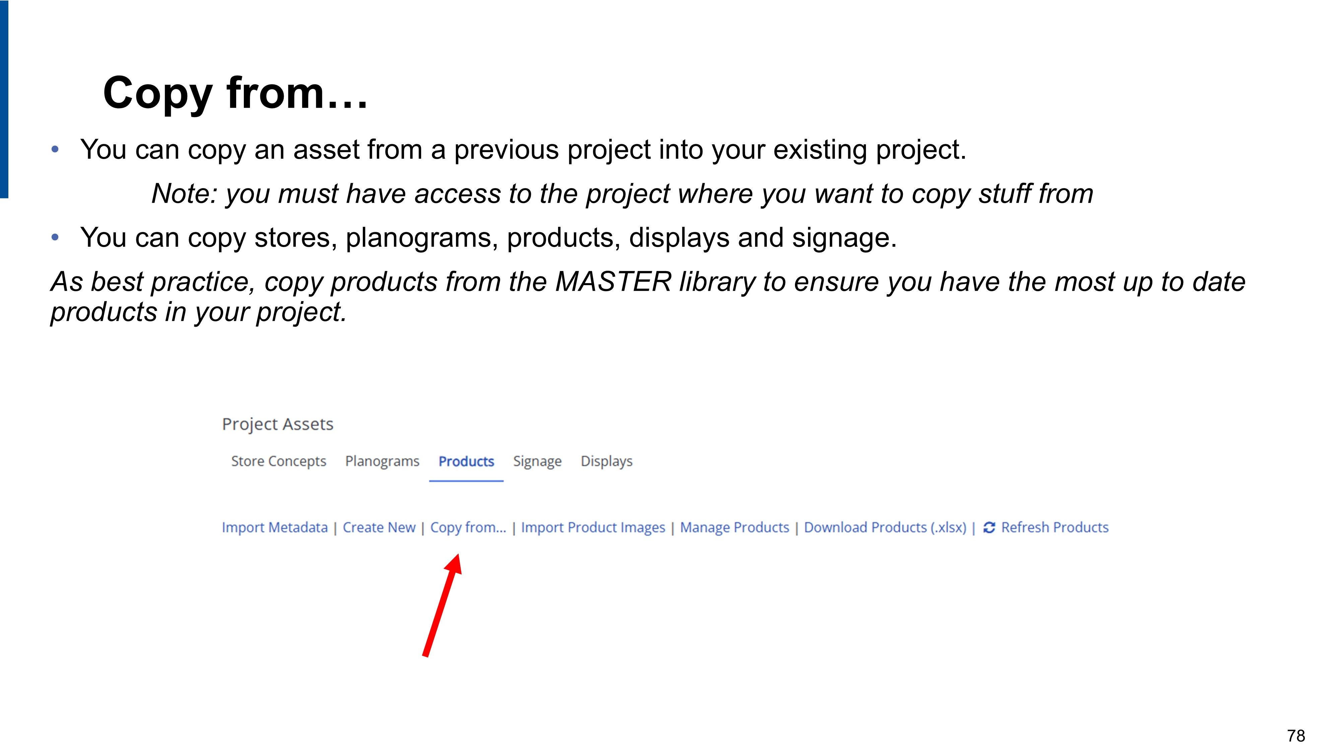Click the italic note about project access
This screenshot has height=753, width=1340.
(622, 194)
